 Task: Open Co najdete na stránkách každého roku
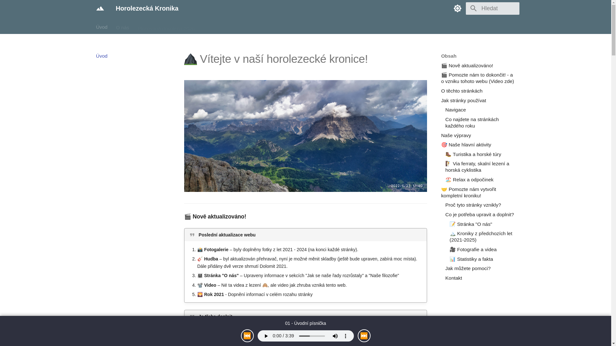(472, 123)
